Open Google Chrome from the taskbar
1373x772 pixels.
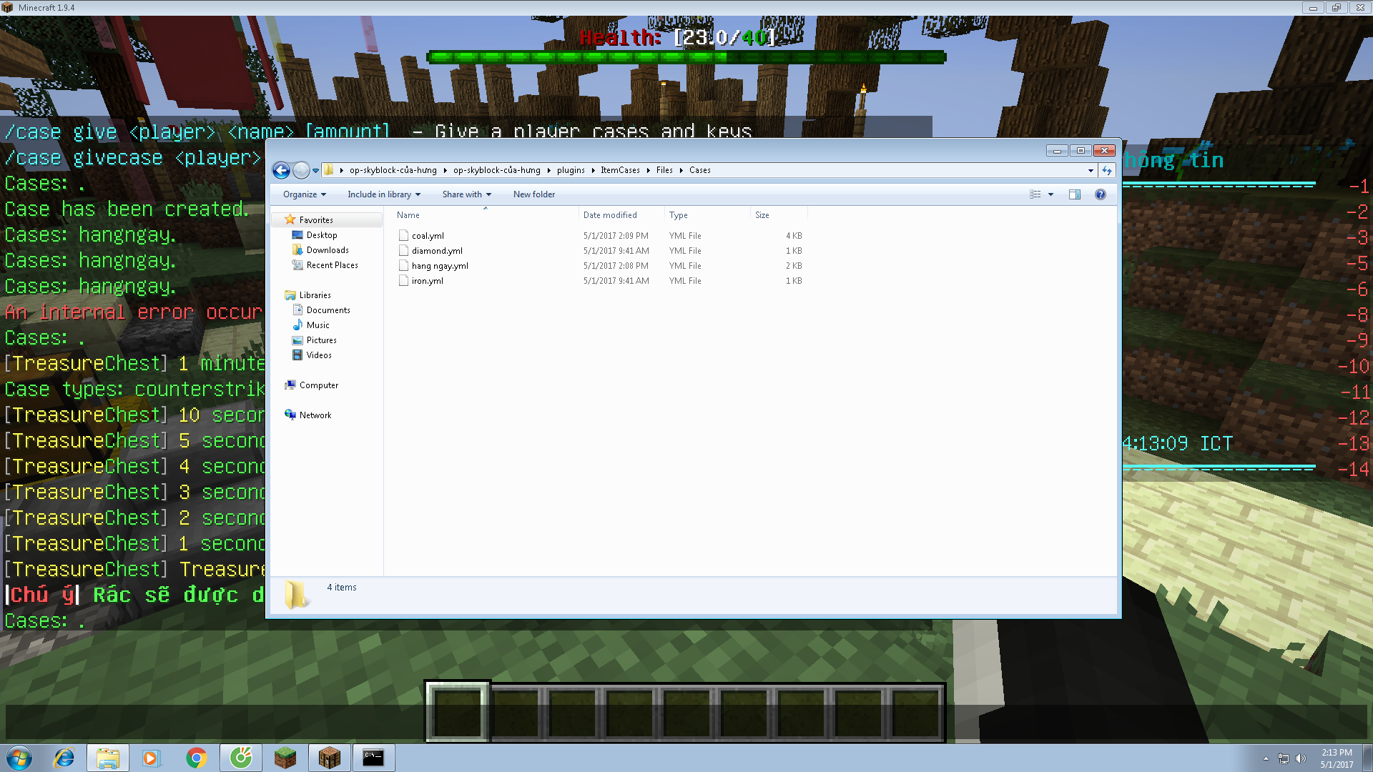(196, 758)
